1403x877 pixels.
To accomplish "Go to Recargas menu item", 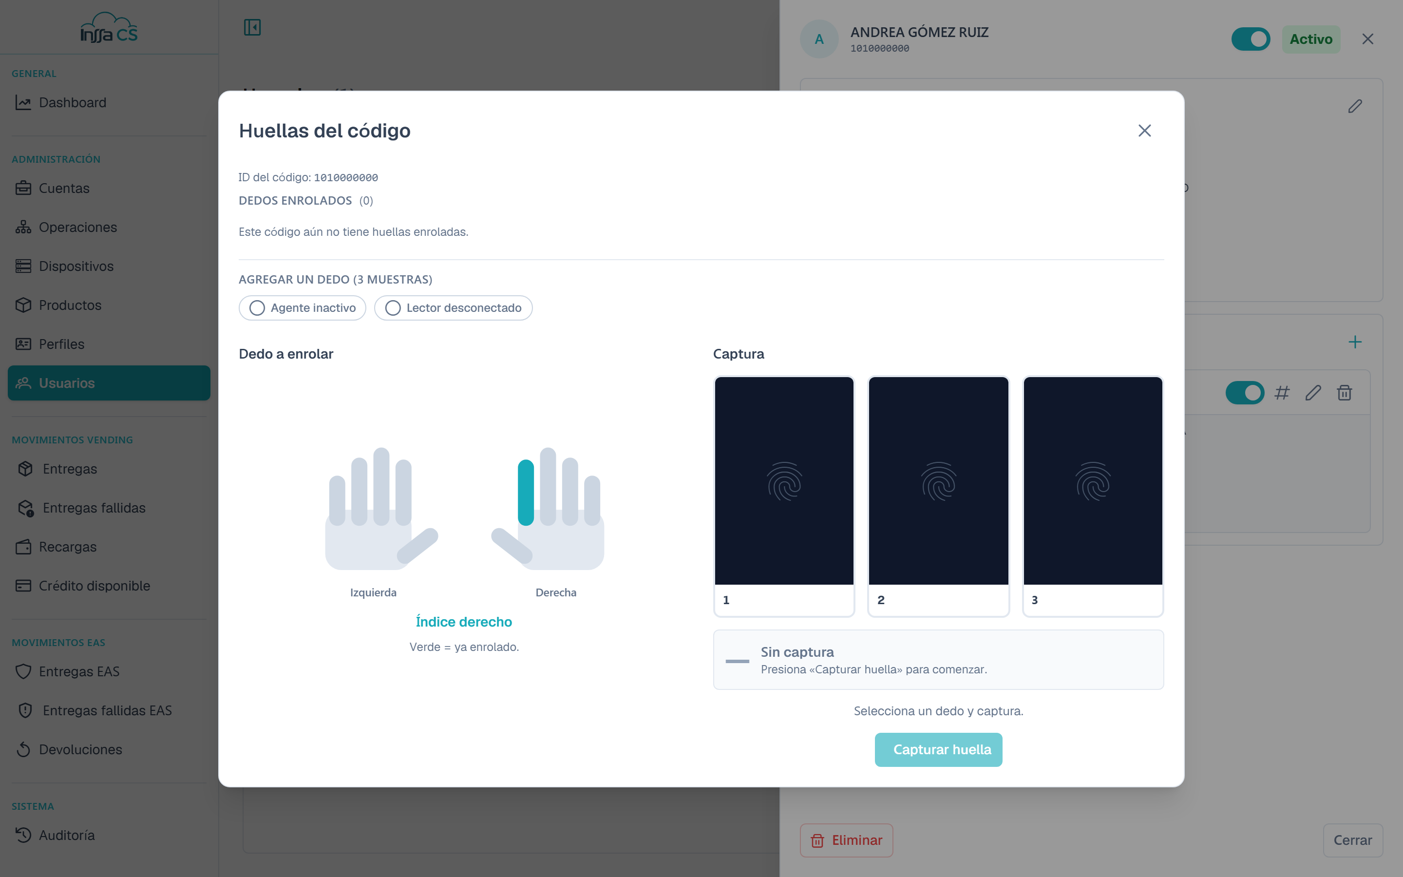I will point(109,547).
